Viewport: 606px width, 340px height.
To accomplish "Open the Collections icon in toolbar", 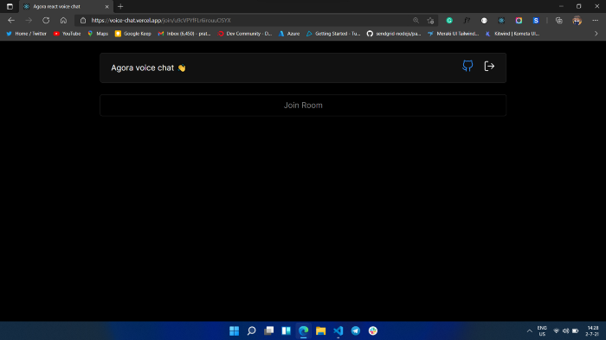I will click(x=559, y=21).
